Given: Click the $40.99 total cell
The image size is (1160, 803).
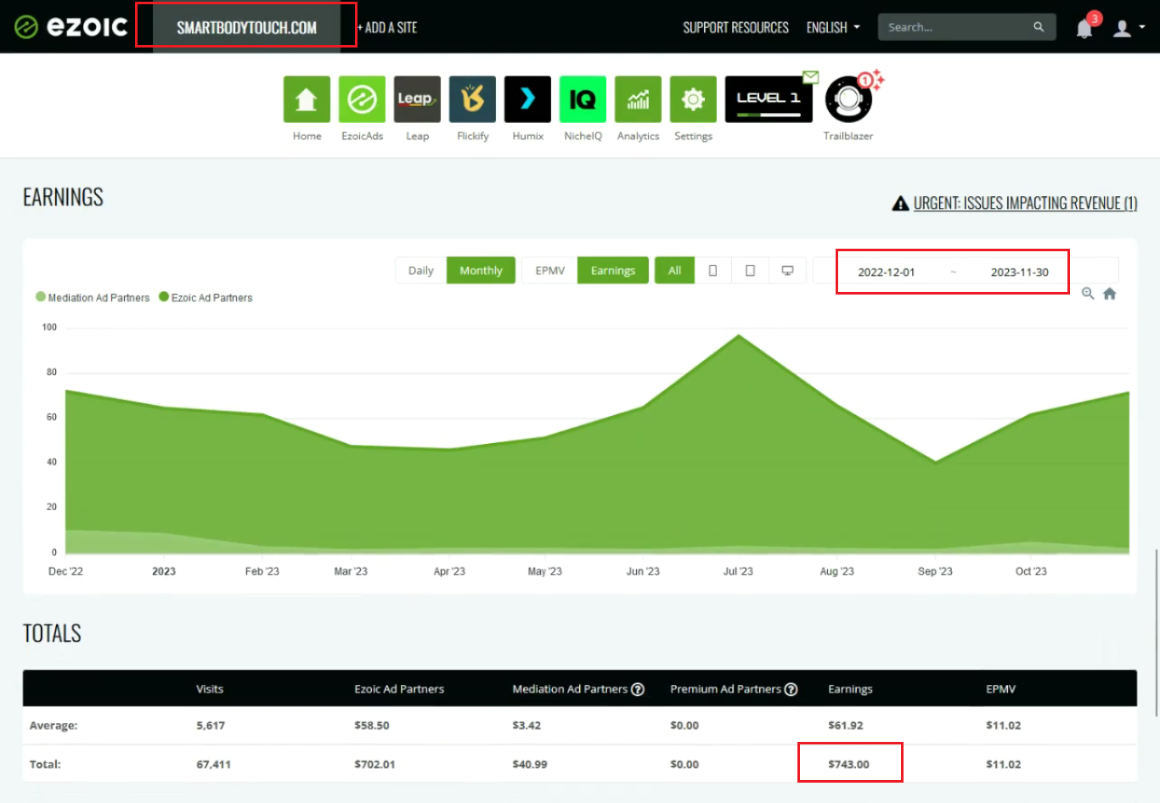Looking at the screenshot, I should click(530, 765).
